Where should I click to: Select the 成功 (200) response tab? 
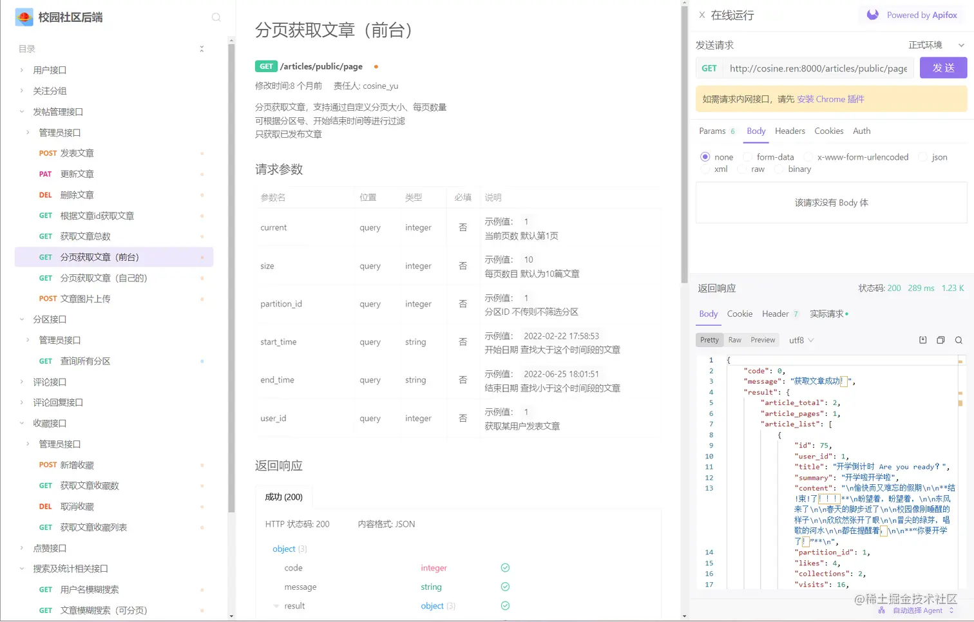[x=283, y=497]
